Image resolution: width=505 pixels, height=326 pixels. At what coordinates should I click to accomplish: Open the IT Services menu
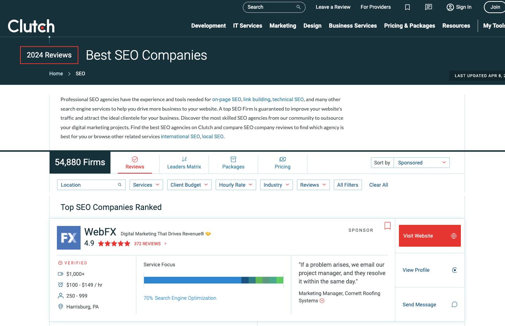[248, 26]
